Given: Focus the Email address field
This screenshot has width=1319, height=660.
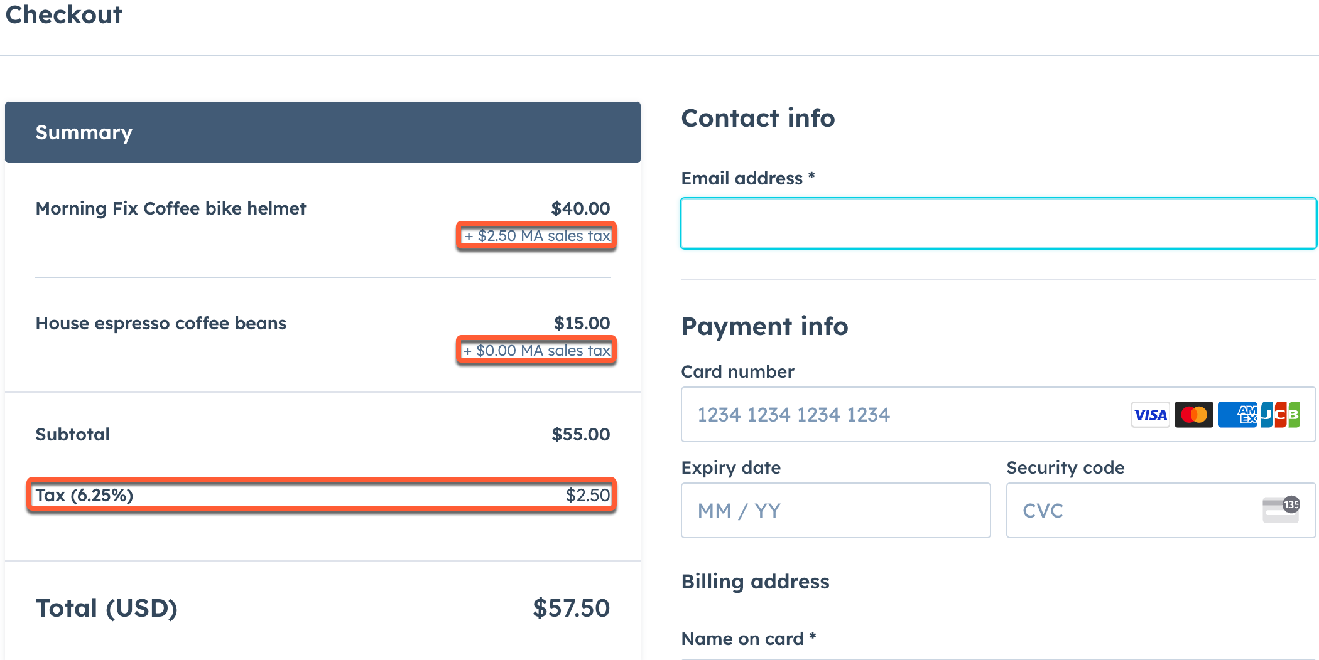Looking at the screenshot, I should coord(998,223).
